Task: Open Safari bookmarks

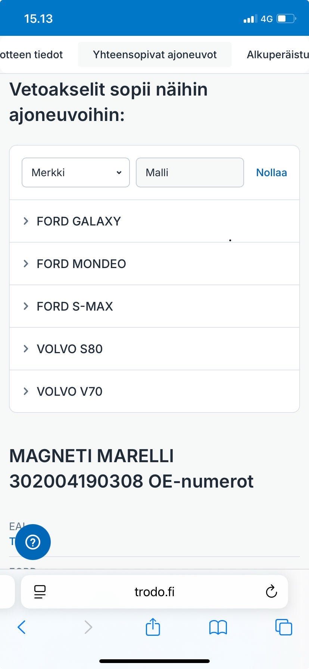Action: click(x=218, y=627)
